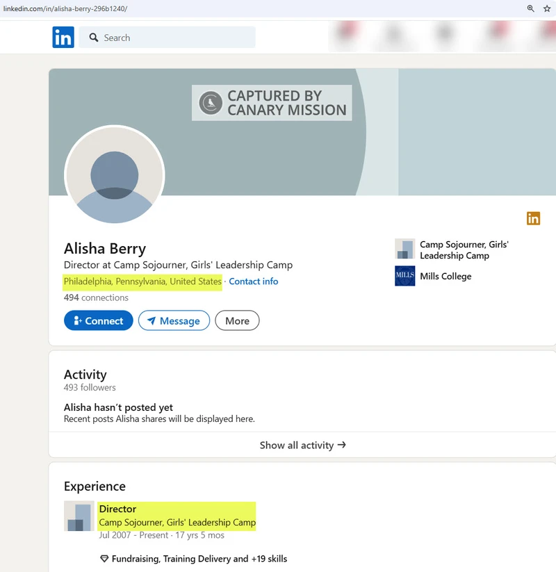The image size is (556, 572).
Task: Click the Camp Sojourner logo beside name
Action: click(x=405, y=249)
